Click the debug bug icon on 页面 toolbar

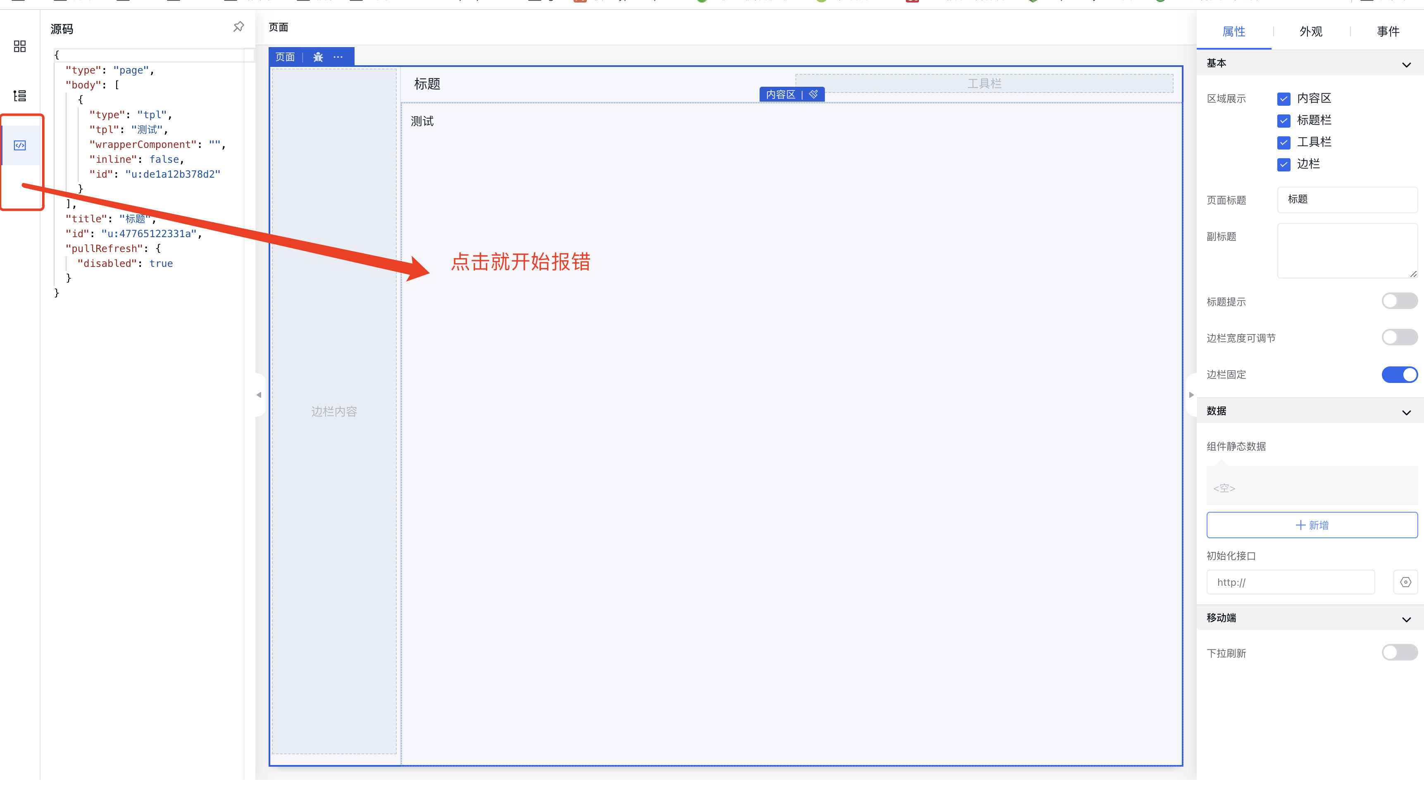tap(318, 57)
